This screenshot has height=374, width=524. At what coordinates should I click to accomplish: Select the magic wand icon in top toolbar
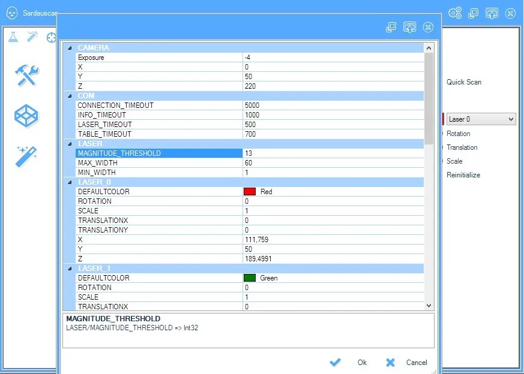point(32,37)
